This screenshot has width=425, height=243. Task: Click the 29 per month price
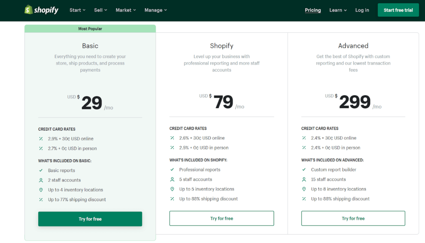click(90, 103)
